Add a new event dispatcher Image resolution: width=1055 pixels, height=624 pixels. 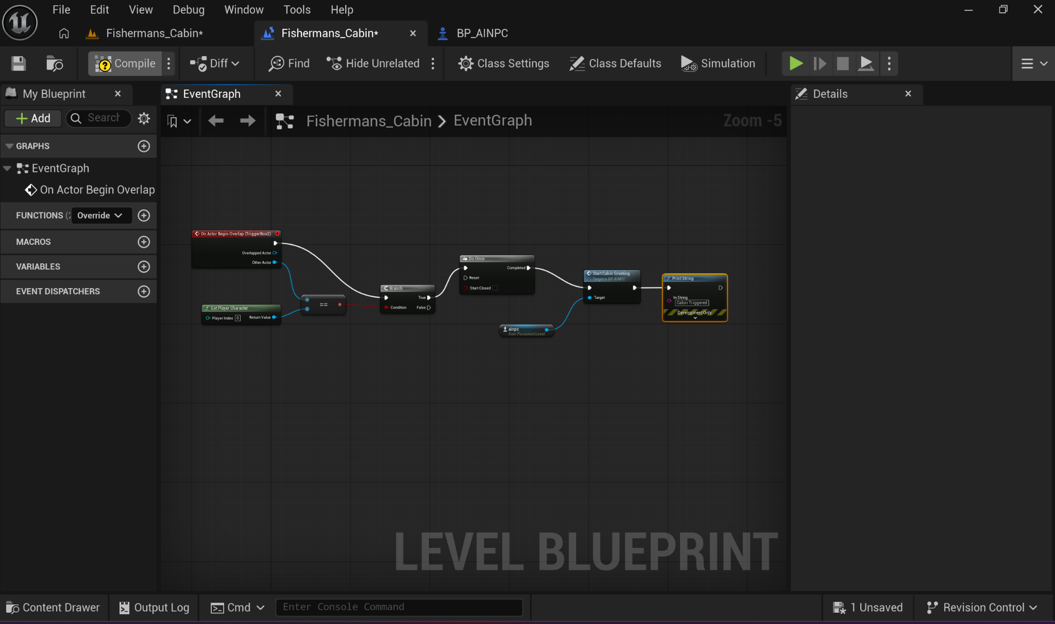tap(144, 291)
